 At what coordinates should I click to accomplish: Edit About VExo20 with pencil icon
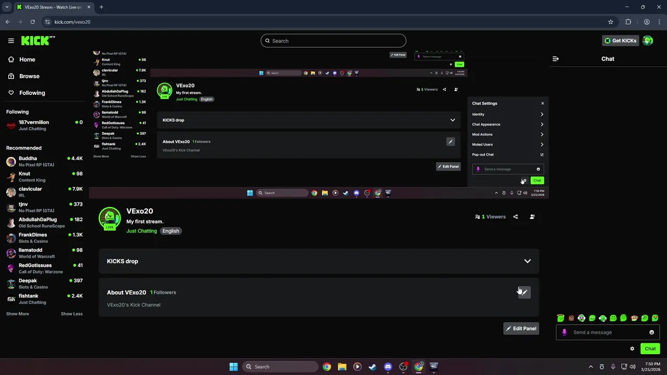(524, 292)
